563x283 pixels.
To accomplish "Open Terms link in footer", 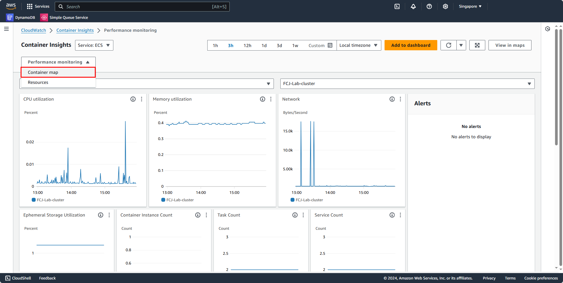I will point(510,278).
